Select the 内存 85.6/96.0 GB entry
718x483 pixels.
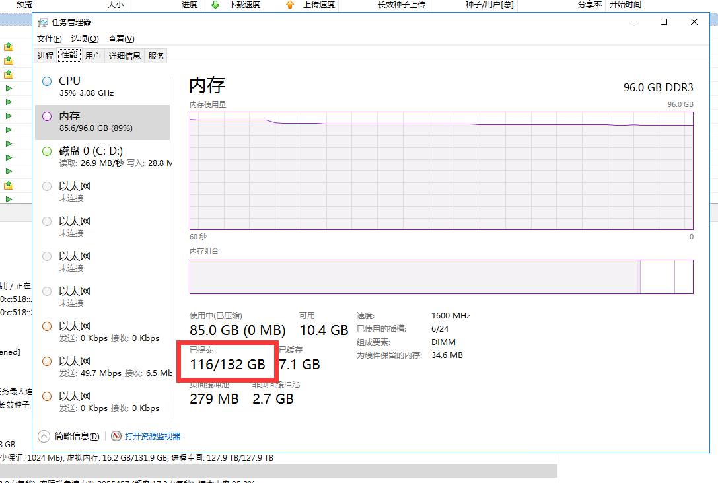[x=102, y=122]
